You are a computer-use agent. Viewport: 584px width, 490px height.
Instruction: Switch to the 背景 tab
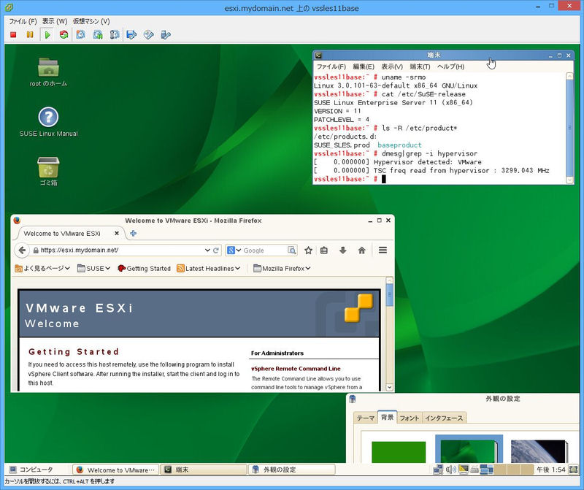point(387,417)
